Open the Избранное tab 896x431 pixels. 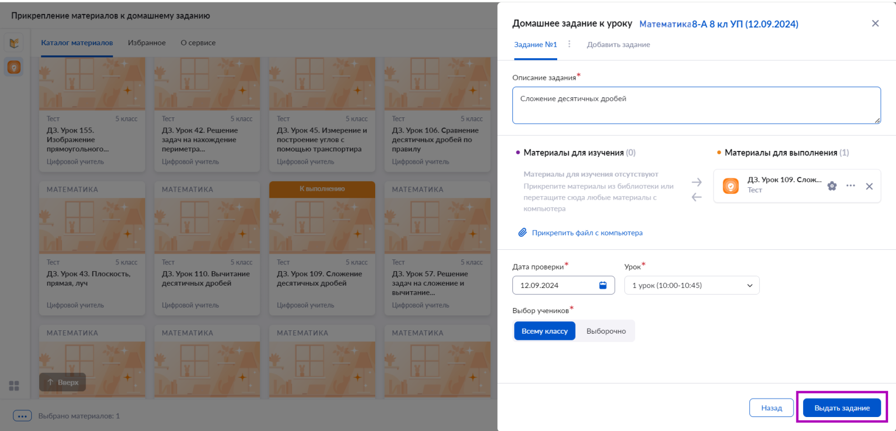click(x=147, y=43)
